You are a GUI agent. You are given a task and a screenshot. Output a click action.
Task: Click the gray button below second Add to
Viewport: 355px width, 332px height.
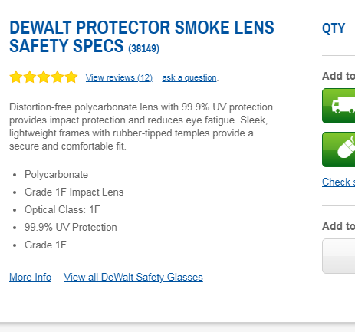tap(339, 256)
